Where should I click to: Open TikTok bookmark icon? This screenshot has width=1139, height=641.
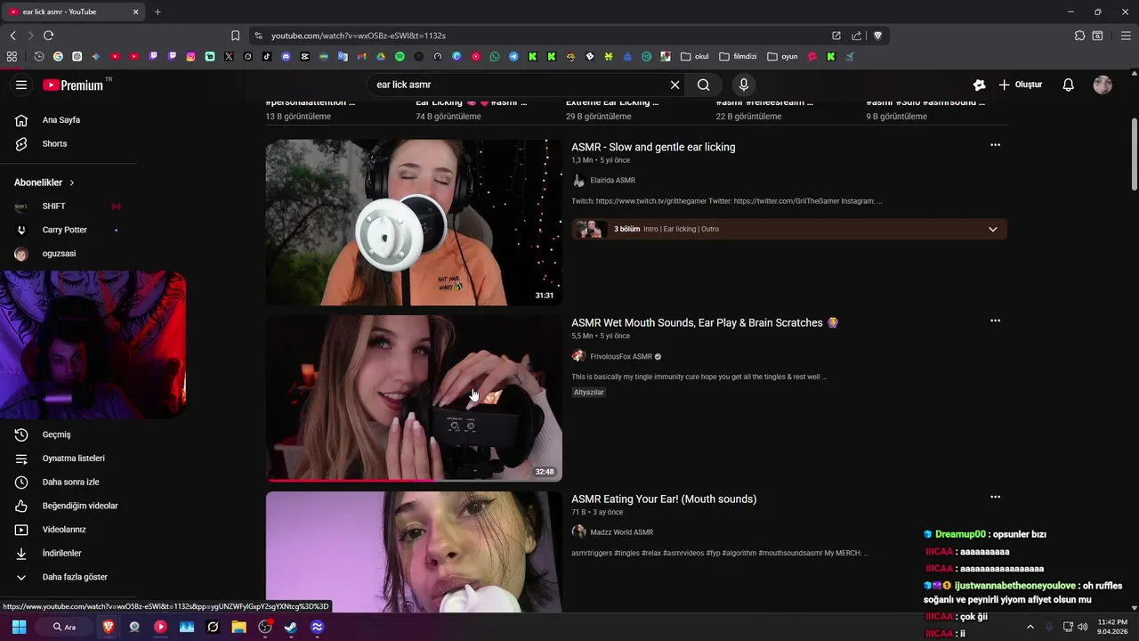click(x=267, y=56)
